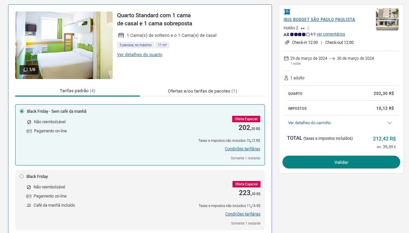
Task: Click the bed icon next to room bed details
Action: click(x=121, y=35)
